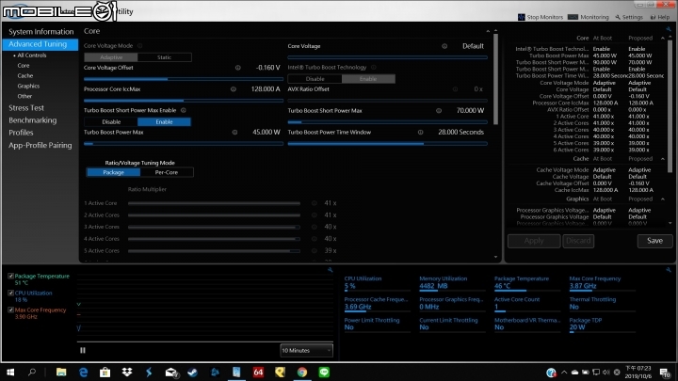Screen dimensions: 678x381
Task: Click the wrench icon above the monitor tiles
Action: click(x=669, y=270)
